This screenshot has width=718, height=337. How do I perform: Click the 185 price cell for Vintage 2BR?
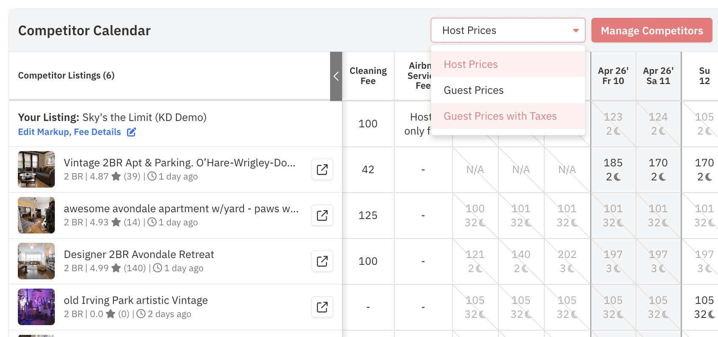[613, 163]
